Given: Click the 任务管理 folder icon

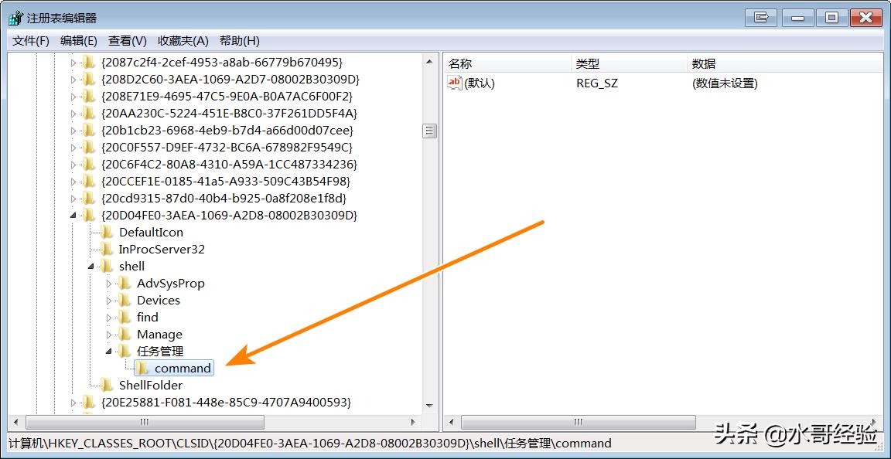Looking at the screenshot, I should (125, 351).
